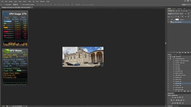Add a Threshold adjustment

coord(178,103)
